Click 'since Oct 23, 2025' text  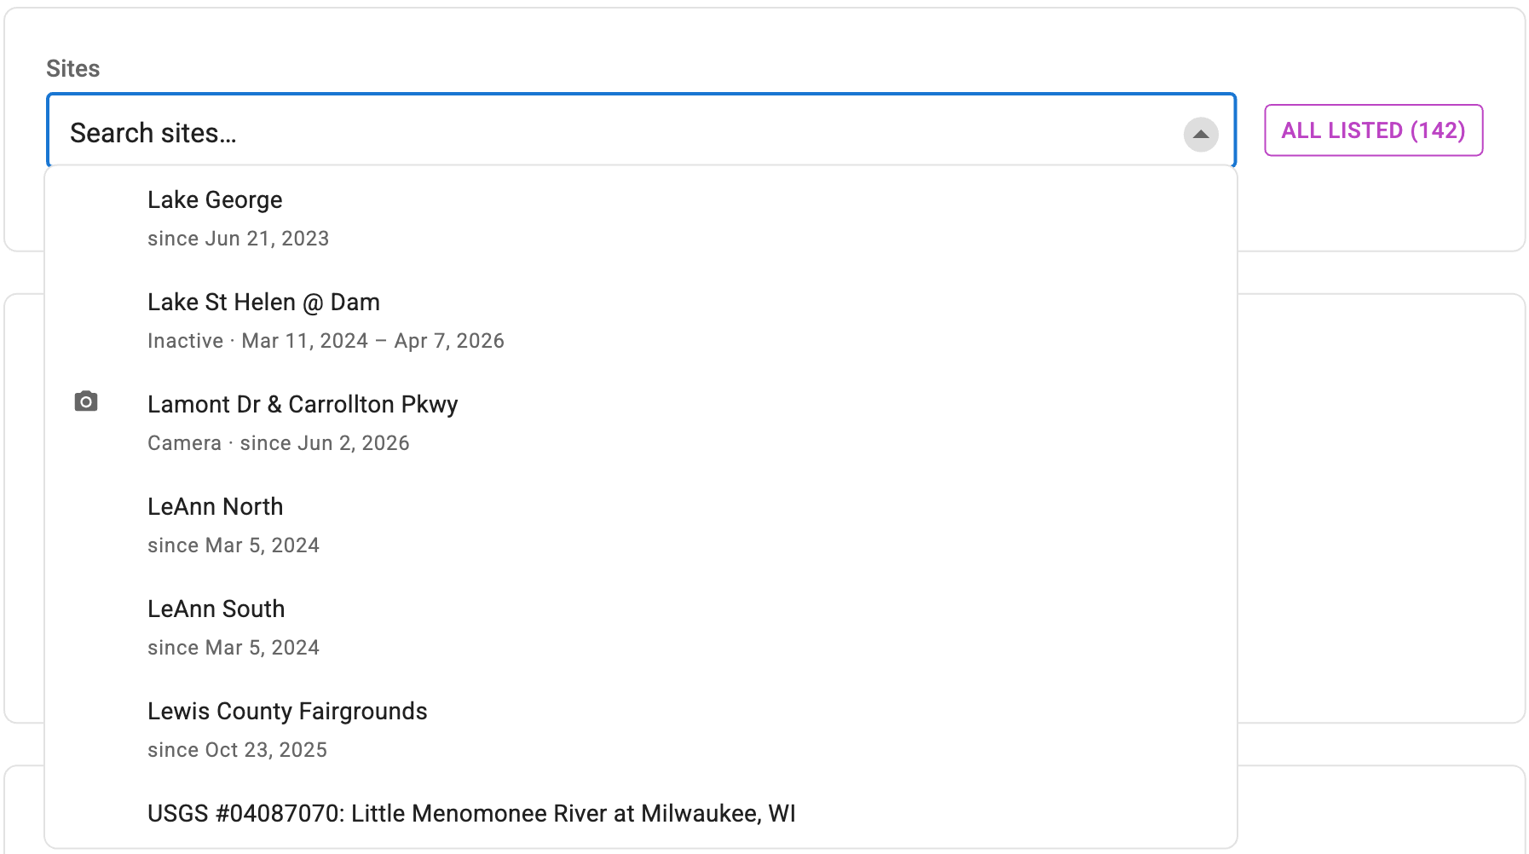coord(237,750)
